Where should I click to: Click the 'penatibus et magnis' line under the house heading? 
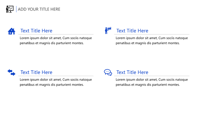point(52,43)
